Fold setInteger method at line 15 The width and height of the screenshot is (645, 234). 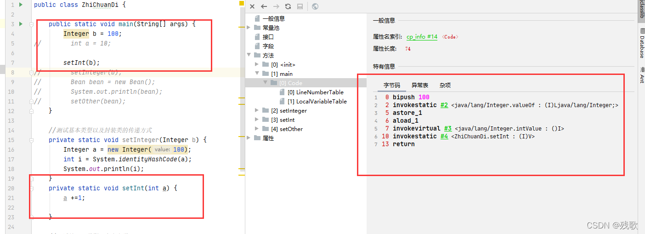coord(31,140)
